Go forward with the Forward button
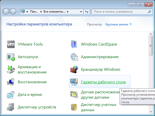This screenshot has height=116, width=155. (x=13, y=12)
